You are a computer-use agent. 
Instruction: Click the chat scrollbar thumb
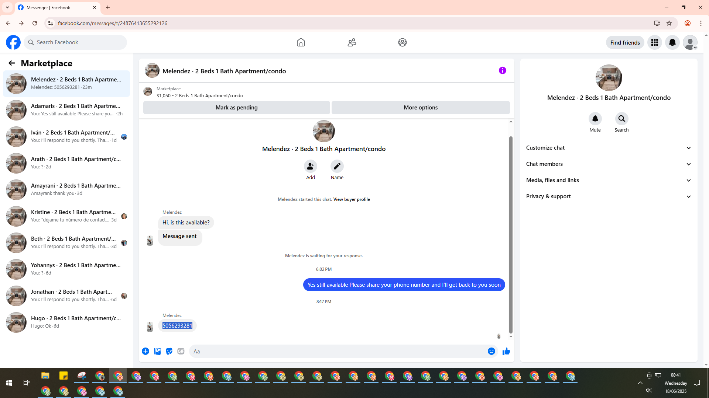[x=511, y=235]
